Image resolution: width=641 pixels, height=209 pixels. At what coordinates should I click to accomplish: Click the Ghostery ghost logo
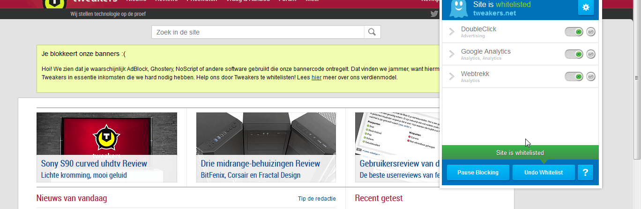(459, 8)
